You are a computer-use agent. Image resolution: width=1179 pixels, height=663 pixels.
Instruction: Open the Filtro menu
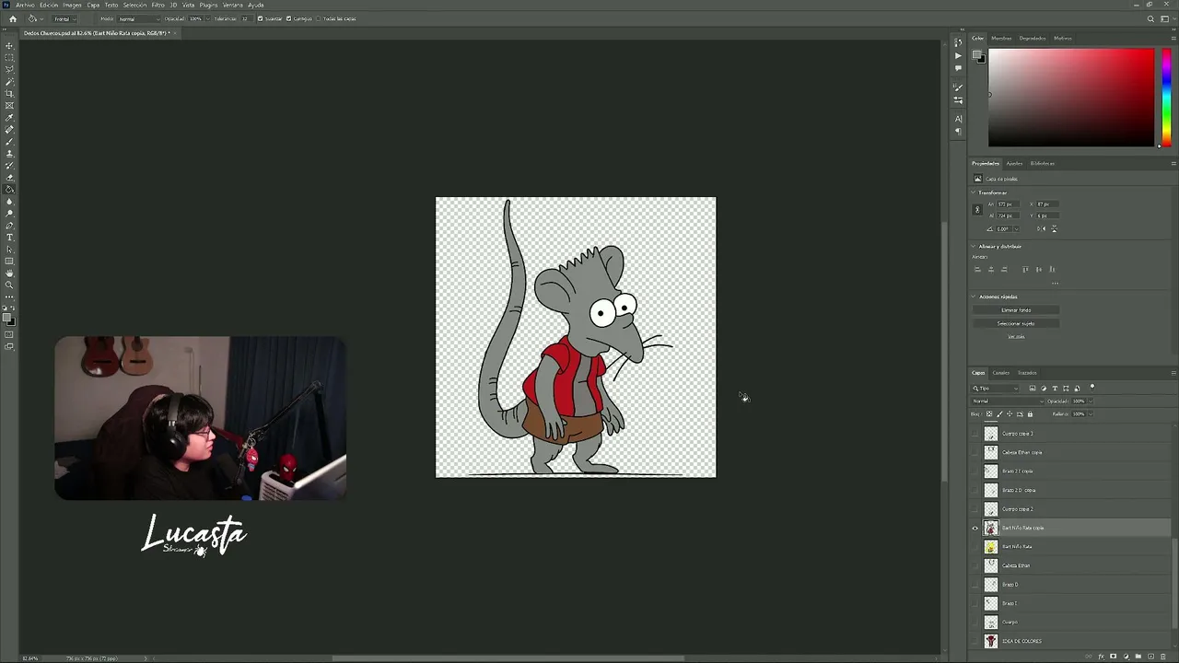[x=158, y=5]
